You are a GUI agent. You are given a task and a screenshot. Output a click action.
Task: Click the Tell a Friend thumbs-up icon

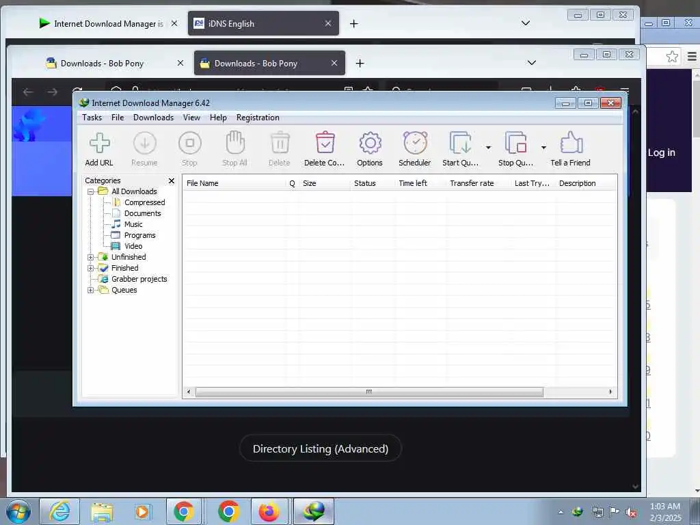pos(571,144)
